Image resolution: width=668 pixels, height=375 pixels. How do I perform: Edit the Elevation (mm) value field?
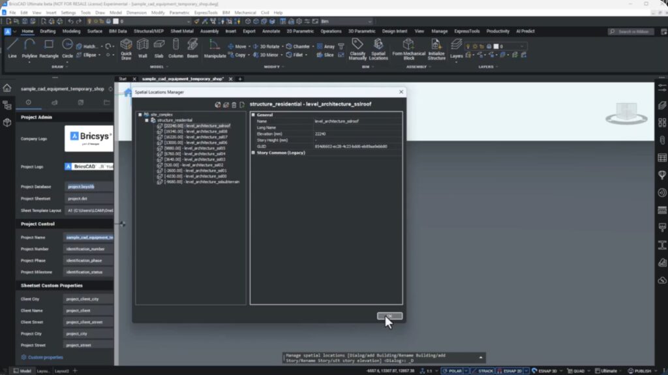(357, 134)
